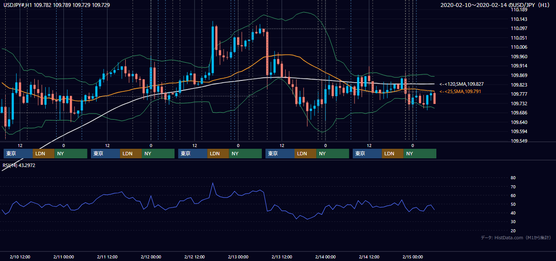Select the first LDN session block

pos(44,154)
